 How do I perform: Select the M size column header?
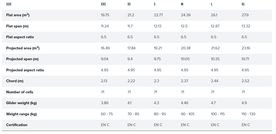[182, 4]
